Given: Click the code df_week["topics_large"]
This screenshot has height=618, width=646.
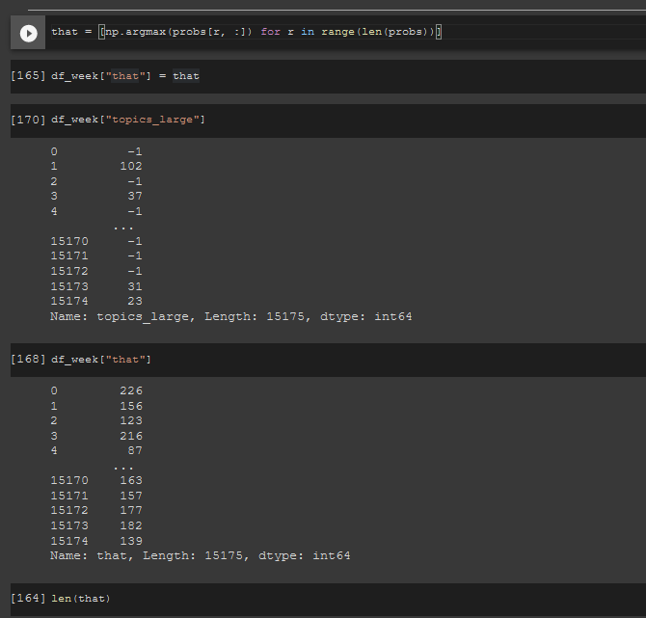Looking at the screenshot, I should (x=128, y=120).
